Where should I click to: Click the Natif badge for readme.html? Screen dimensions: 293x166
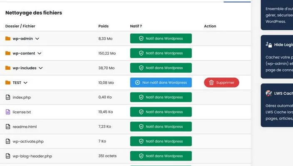pos(161,127)
